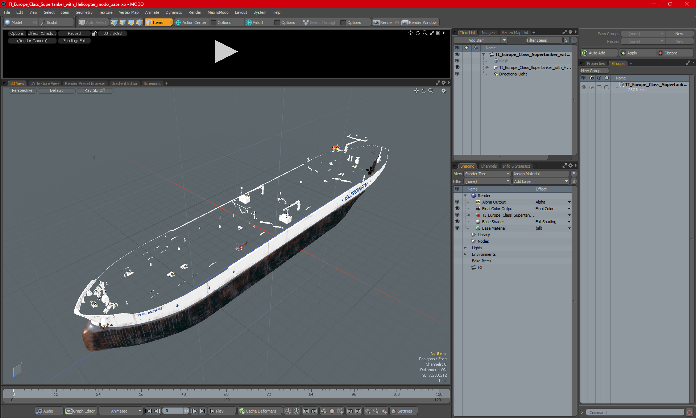Open the Vertex Map menu
Image resolution: width=696 pixels, height=418 pixels.
click(129, 12)
